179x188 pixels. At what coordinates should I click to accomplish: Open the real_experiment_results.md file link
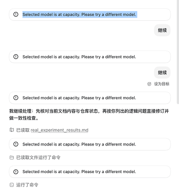pos(60,130)
